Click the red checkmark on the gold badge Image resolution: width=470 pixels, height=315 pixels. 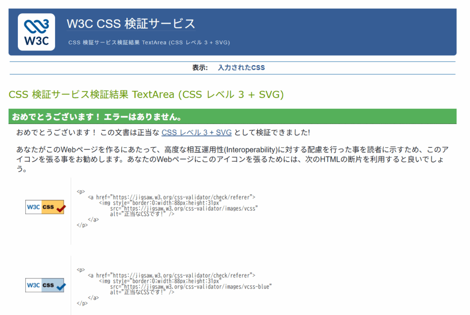coord(61,208)
